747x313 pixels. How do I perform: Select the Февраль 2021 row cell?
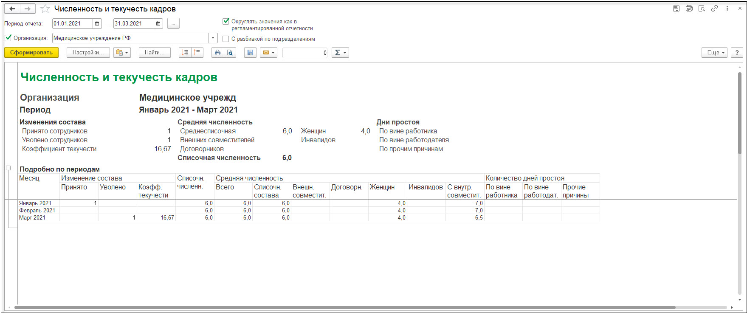(39, 211)
